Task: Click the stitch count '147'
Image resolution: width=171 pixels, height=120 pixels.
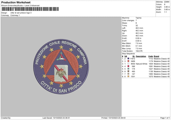Action: (x=133, y=74)
